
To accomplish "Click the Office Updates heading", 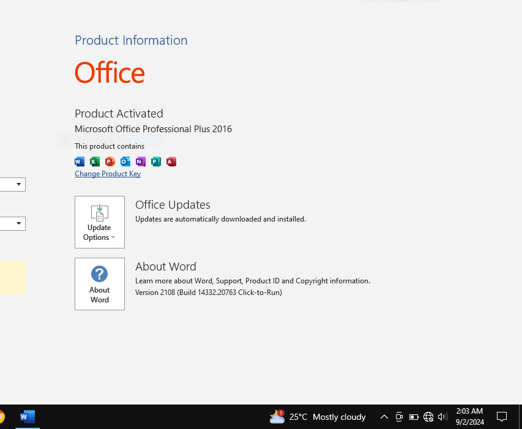I will pyautogui.click(x=173, y=204).
